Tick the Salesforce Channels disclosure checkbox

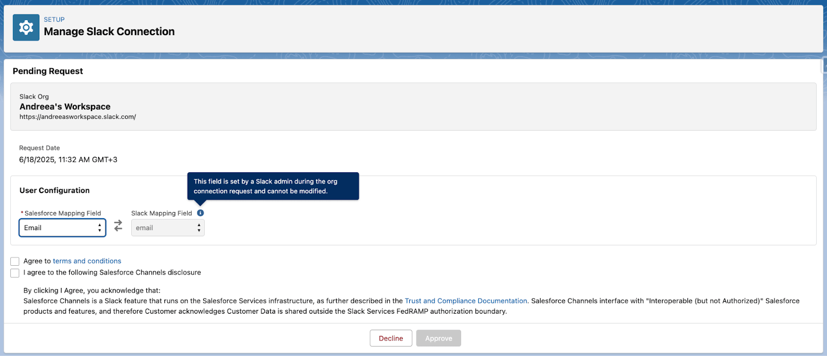15,273
